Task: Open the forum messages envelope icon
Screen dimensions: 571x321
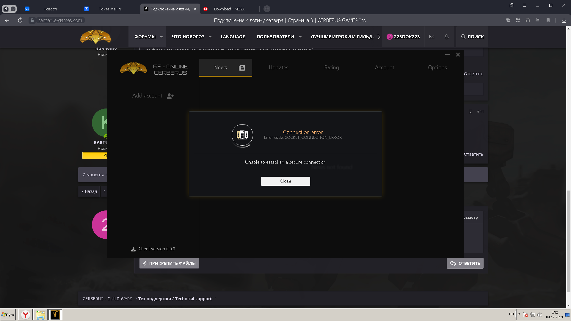Action: click(x=432, y=37)
